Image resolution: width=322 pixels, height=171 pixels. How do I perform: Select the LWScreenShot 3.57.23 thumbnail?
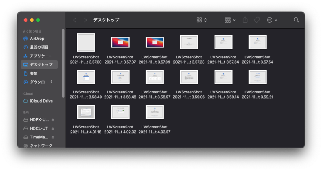pyautogui.click(x=189, y=42)
